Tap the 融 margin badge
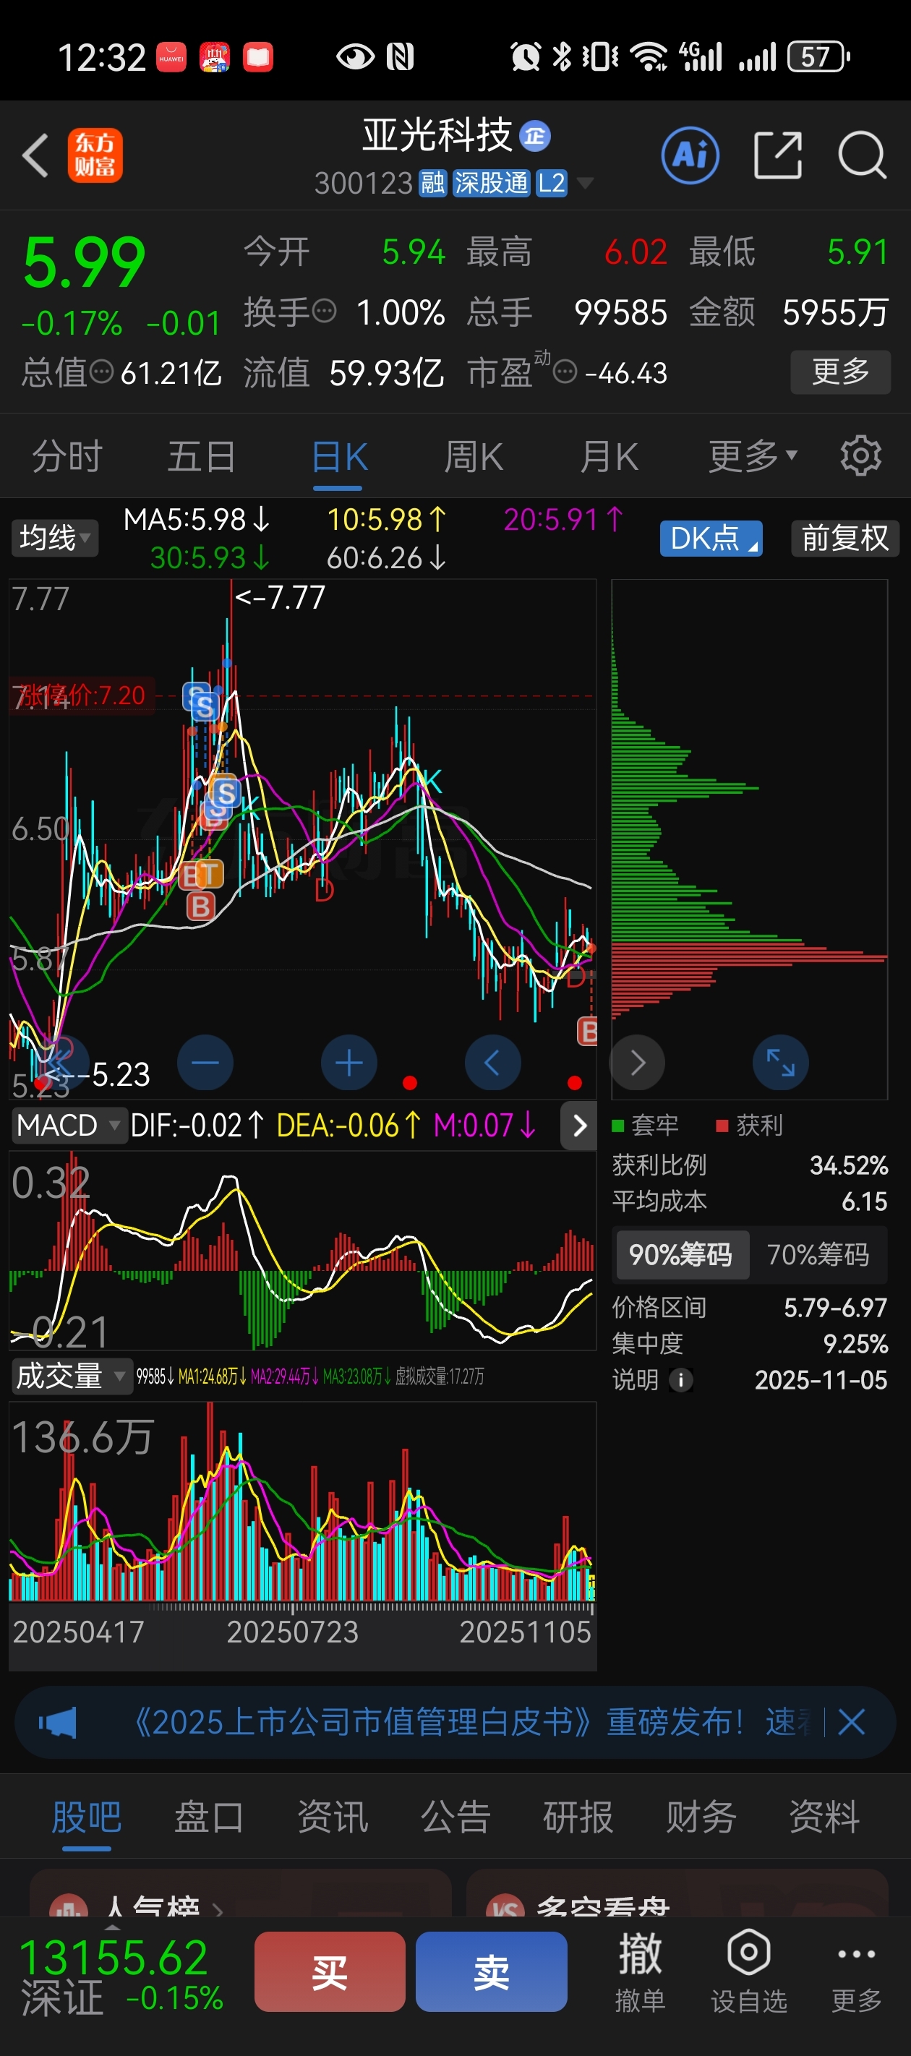911x2056 pixels. click(x=433, y=184)
